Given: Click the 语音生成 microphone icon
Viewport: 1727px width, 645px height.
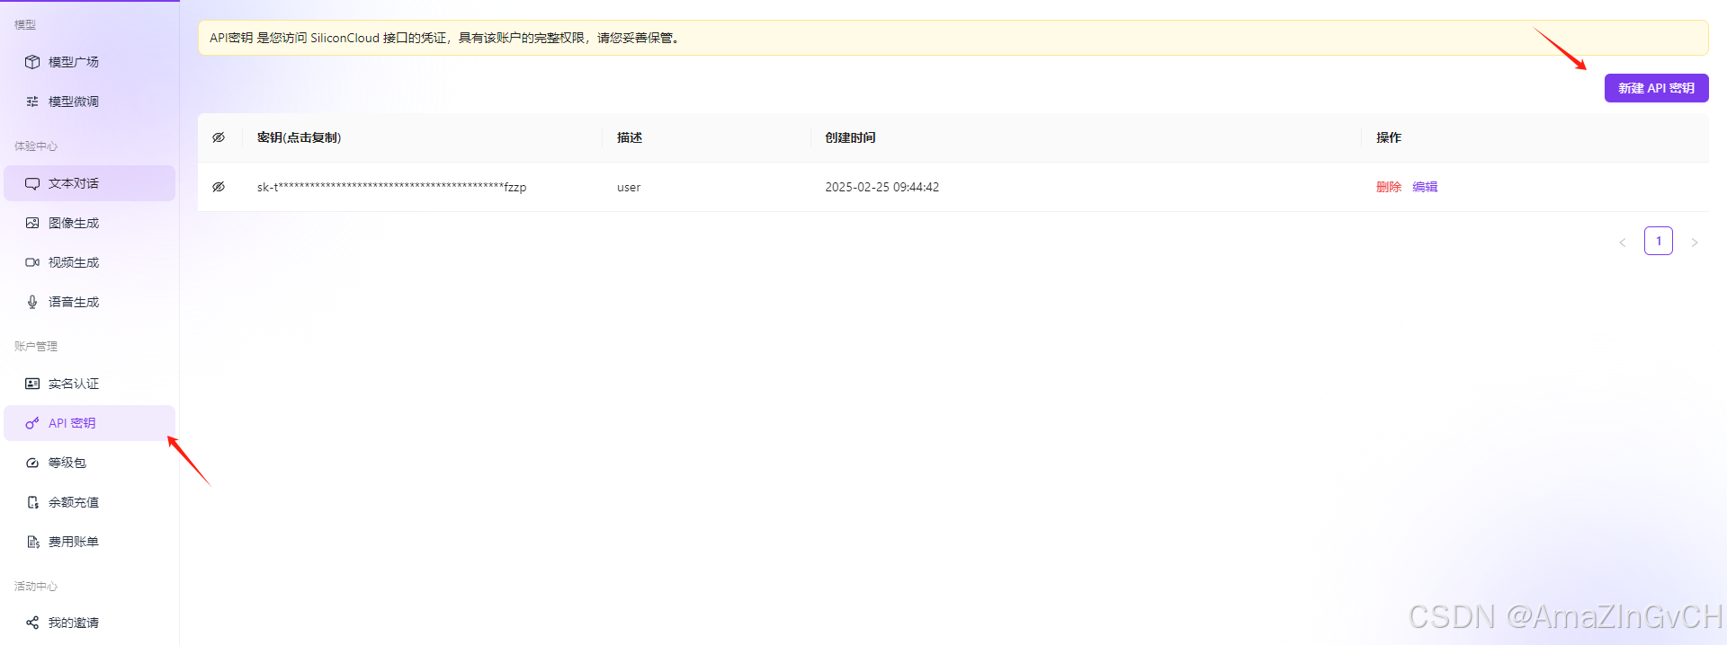Looking at the screenshot, I should 32,302.
